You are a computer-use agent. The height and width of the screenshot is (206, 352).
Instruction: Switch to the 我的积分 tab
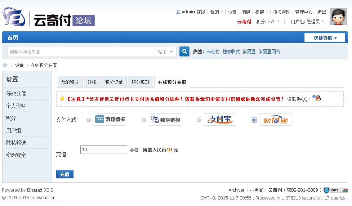[x=70, y=82]
